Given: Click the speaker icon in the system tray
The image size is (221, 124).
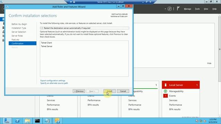Looking at the screenshot, I should [205, 121].
